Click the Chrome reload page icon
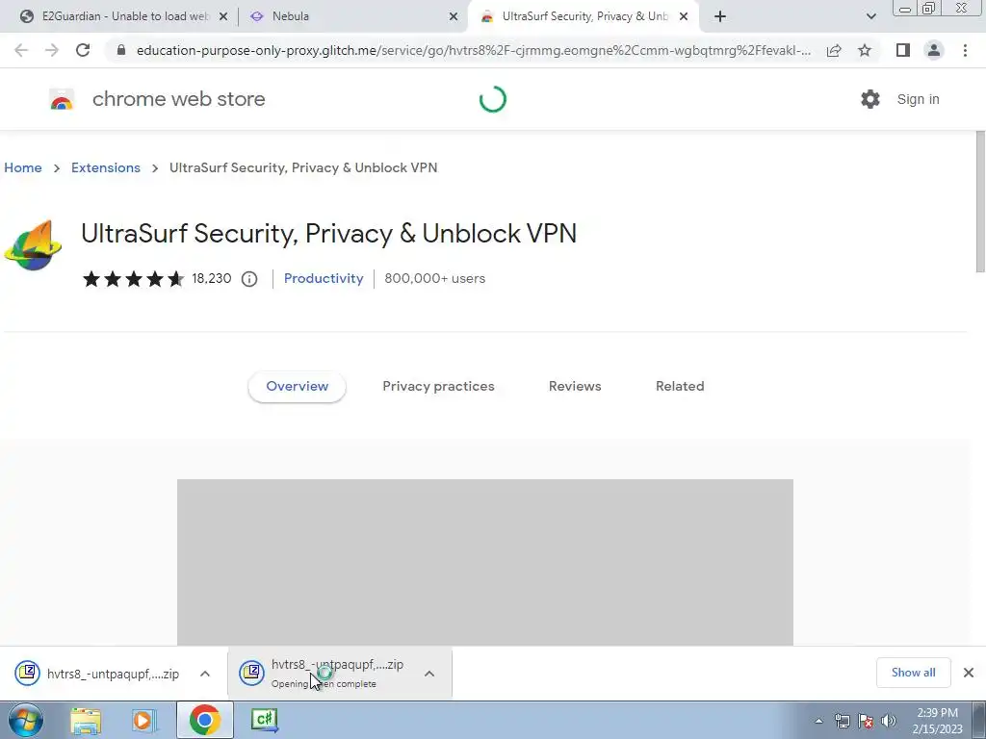Viewport: 986px width, 739px height. pos(83,50)
